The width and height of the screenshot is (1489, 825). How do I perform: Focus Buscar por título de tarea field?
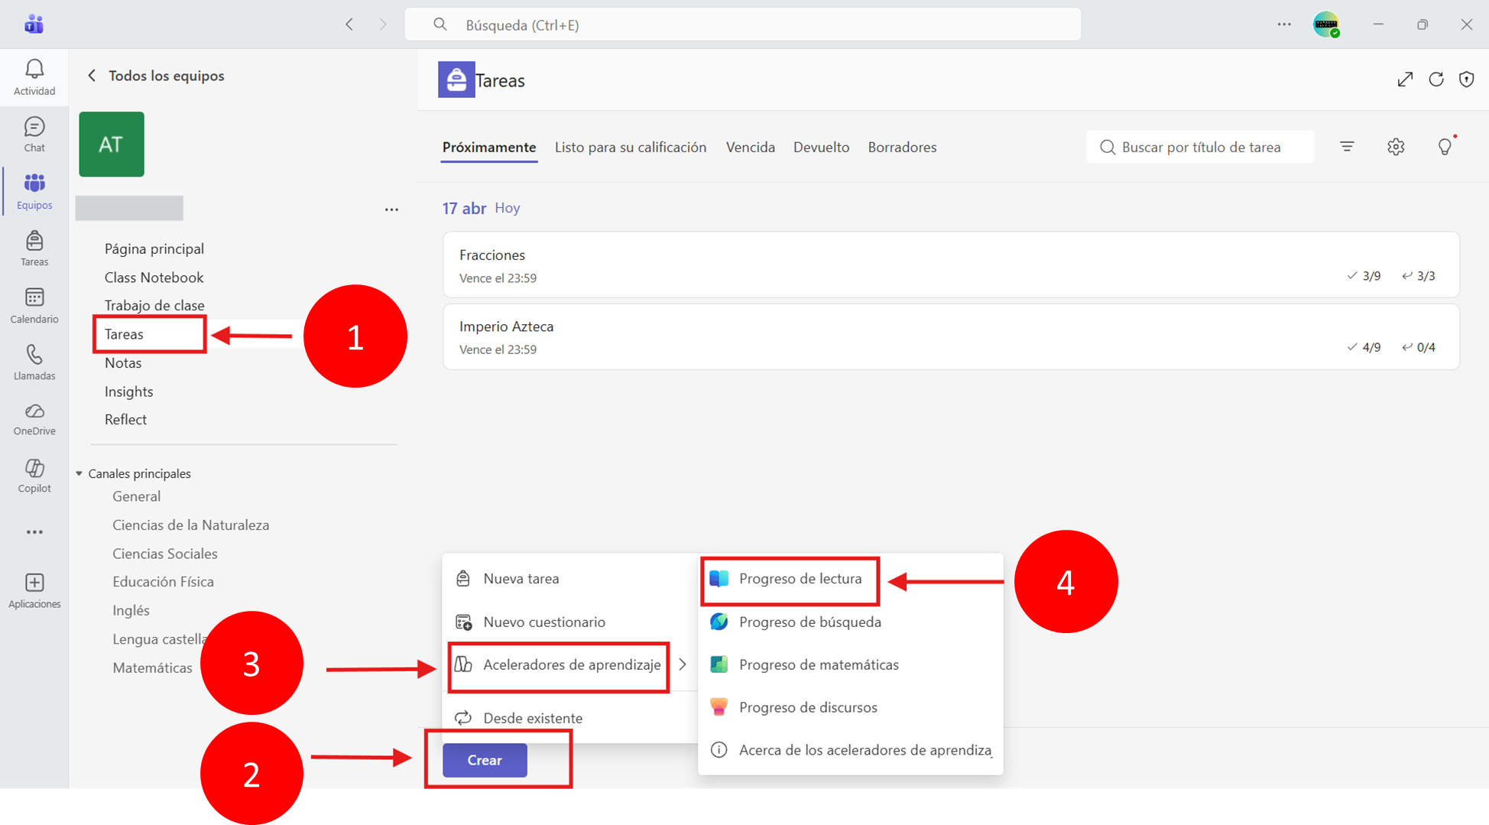[1200, 147]
